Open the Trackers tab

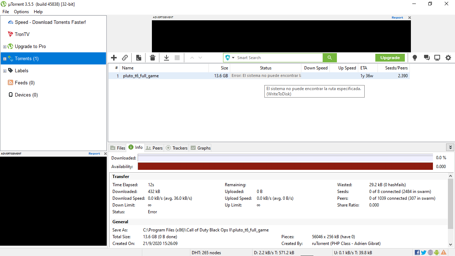click(176, 148)
